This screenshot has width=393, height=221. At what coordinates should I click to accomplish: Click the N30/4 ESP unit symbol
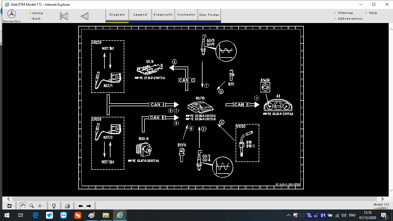[144, 149]
